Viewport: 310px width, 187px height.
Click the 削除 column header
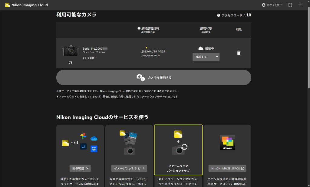pos(239,29)
